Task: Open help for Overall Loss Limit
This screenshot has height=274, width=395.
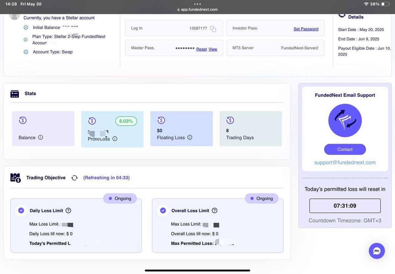Action: click(x=214, y=211)
